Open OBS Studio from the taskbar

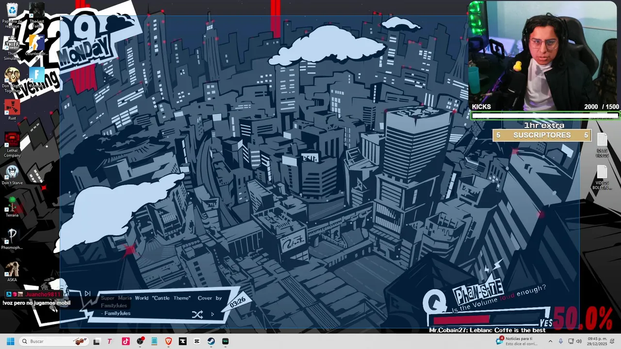140,341
